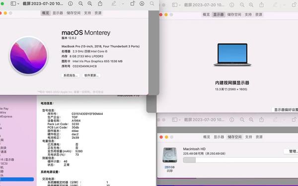Image resolution: width=298 pixels, height=186 pixels.
Task: Open sidebar chevron menu in bottom-right Preview window
Action: [x=180, y=120]
